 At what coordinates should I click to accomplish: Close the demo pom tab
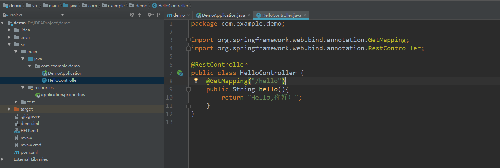click(x=188, y=15)
